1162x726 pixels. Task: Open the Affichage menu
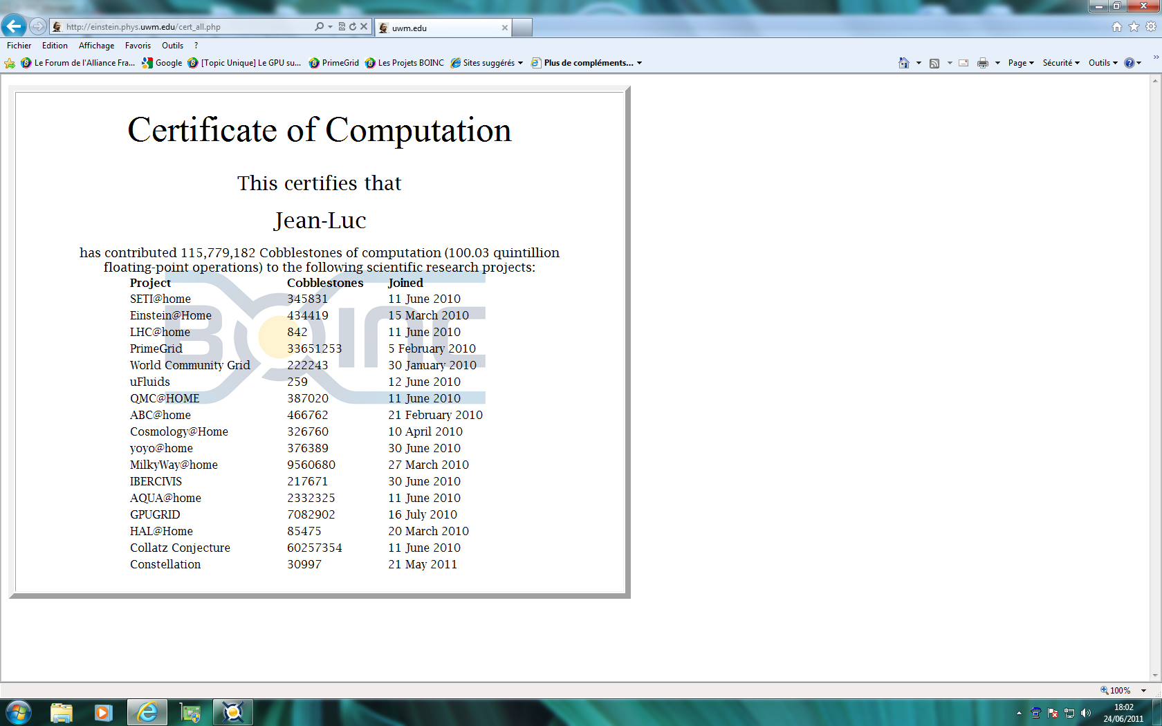pos(96,46)
